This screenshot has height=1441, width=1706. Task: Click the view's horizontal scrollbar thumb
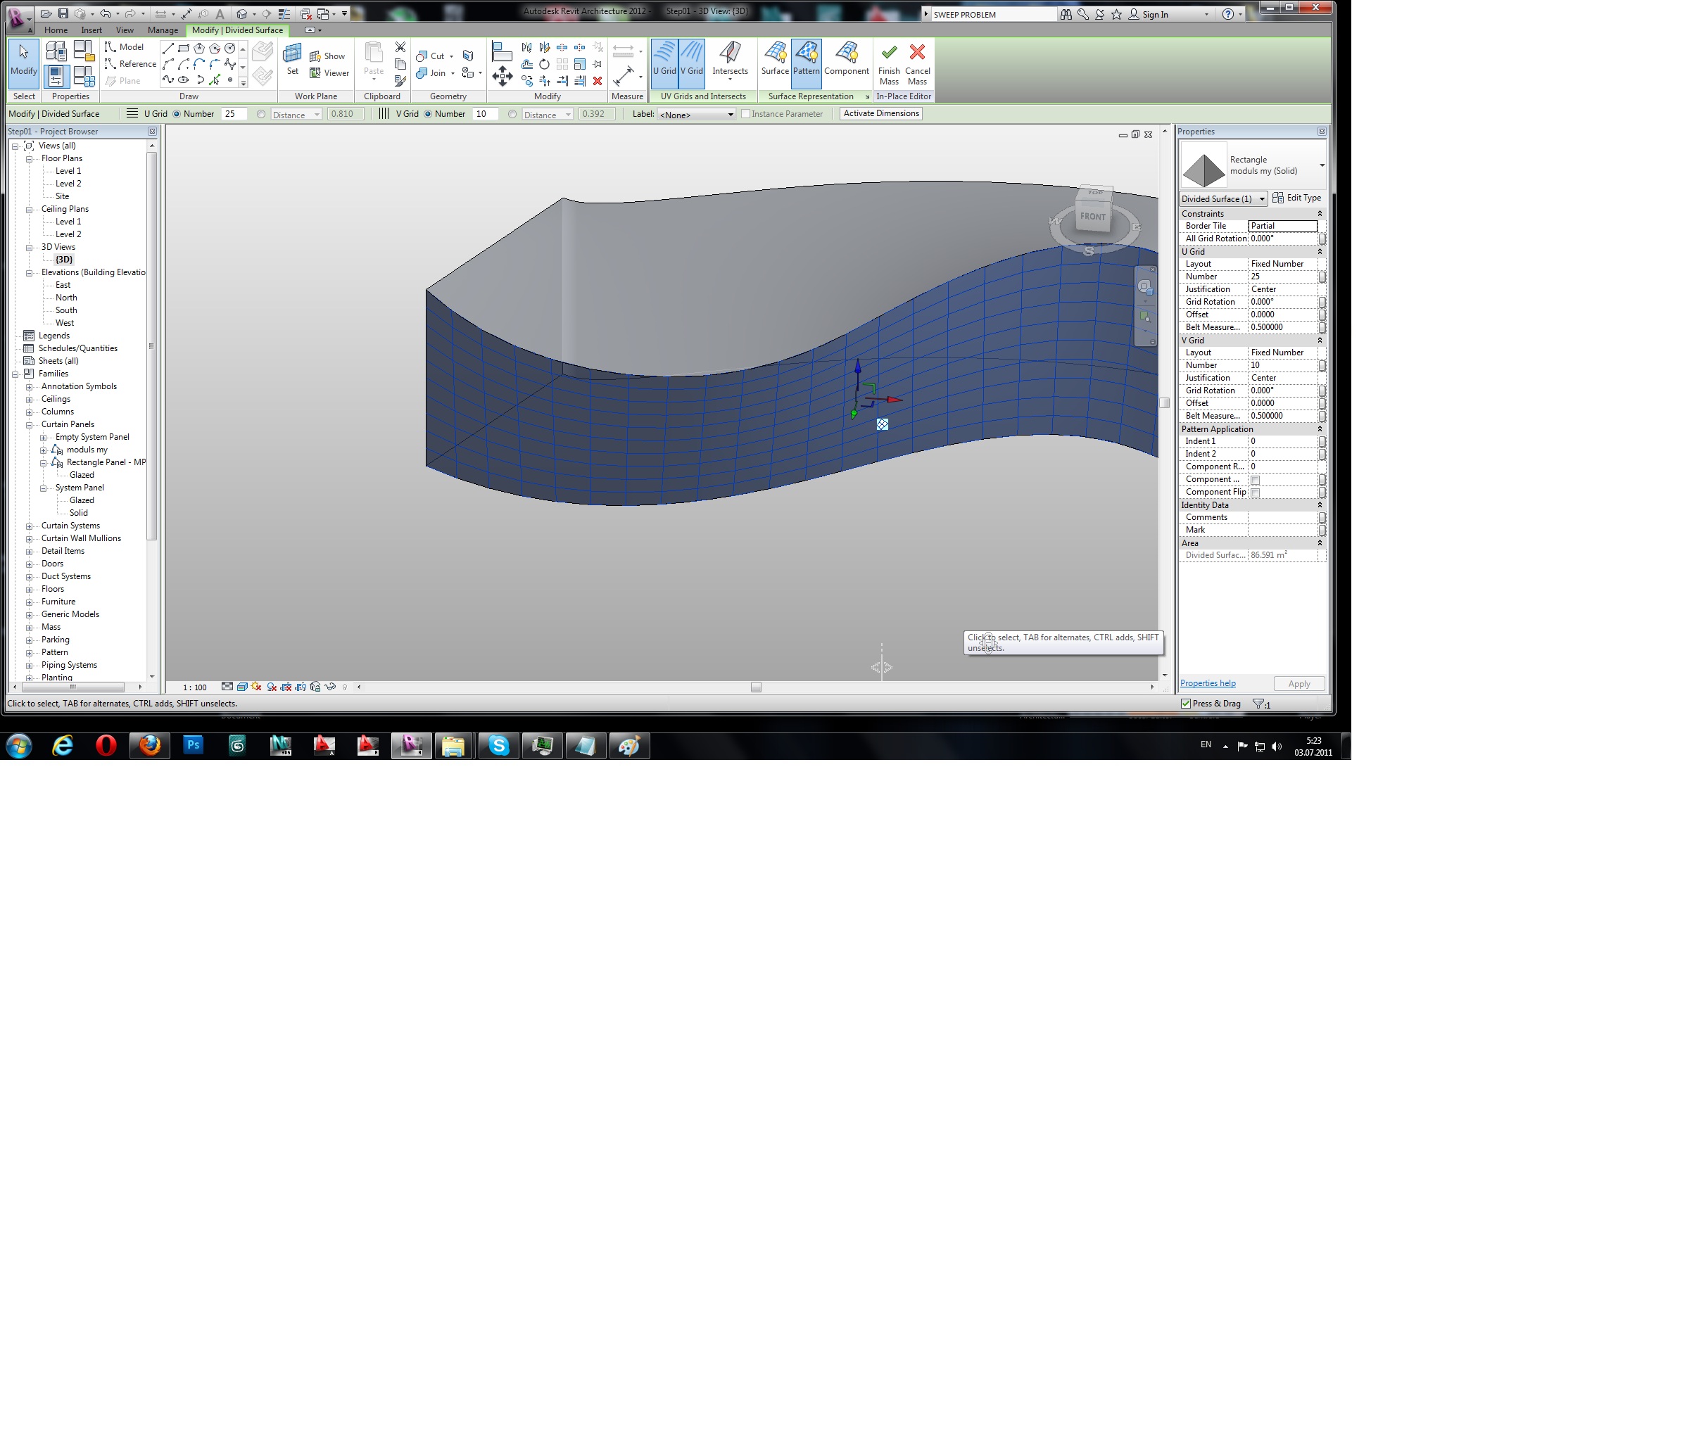tap(756, 687)
